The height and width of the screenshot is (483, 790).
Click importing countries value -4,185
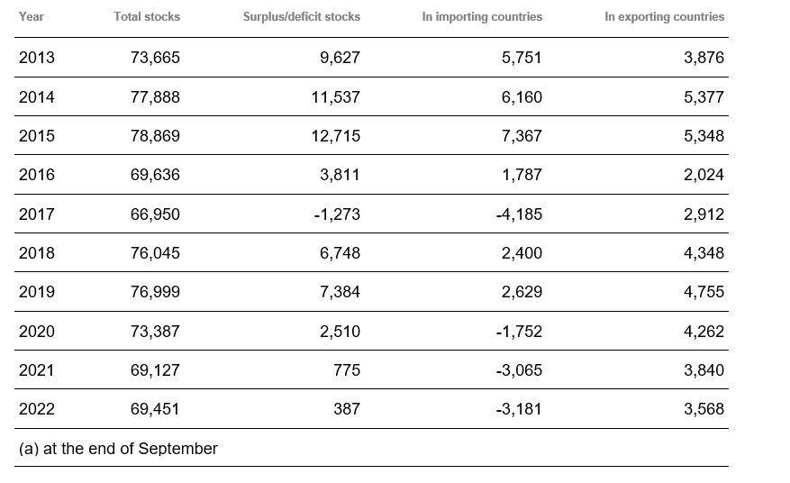point(519,214)
